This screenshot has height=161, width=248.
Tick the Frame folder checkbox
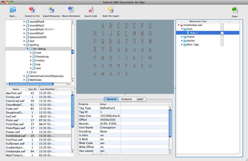[x=222, y=37]
